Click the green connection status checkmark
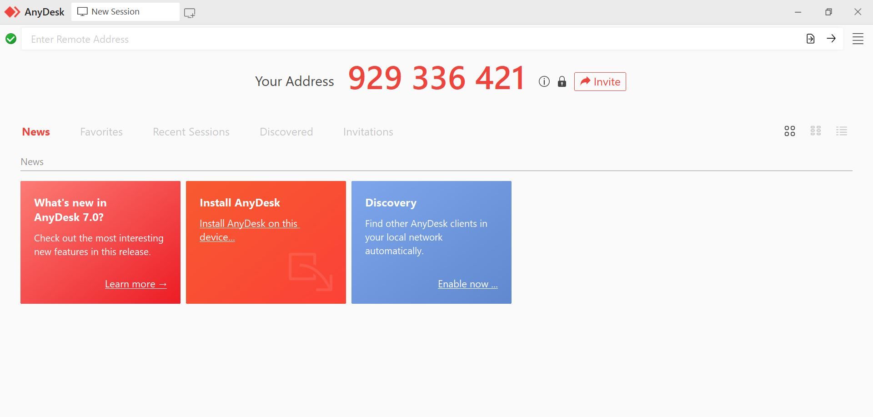The image size is (873, 417). click(11, 39)
